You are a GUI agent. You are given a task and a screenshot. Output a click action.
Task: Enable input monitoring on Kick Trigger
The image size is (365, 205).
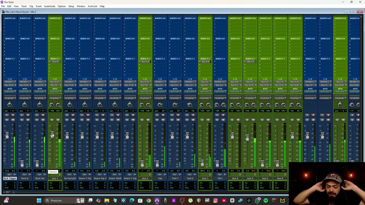click(7, 115)
